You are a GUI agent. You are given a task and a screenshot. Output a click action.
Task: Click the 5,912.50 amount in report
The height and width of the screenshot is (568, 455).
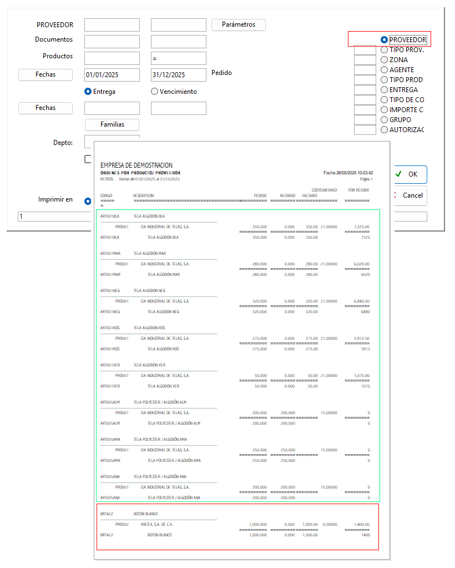coord(362,338)
